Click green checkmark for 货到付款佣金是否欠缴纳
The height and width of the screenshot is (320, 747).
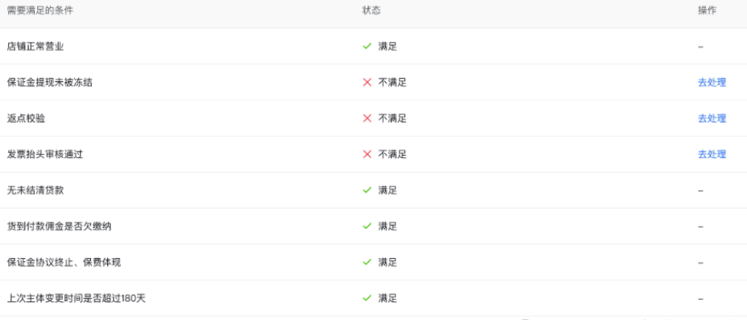pyautogui.click(x=367, y=226)
